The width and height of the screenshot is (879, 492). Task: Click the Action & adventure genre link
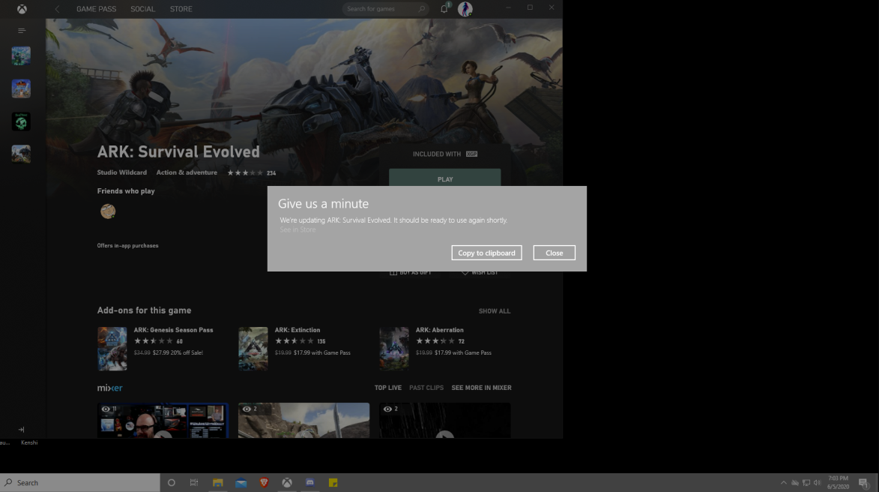click(187, 172)
